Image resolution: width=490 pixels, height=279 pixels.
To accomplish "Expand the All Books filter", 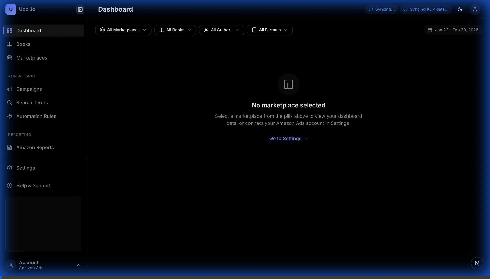I will pos(175,30).
